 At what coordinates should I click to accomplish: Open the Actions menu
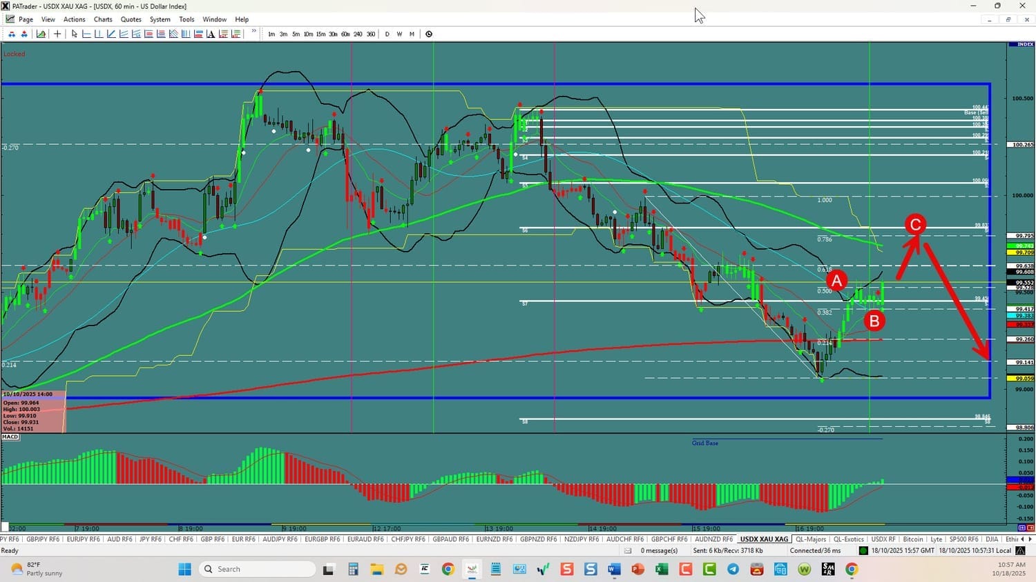pos(74,19)
